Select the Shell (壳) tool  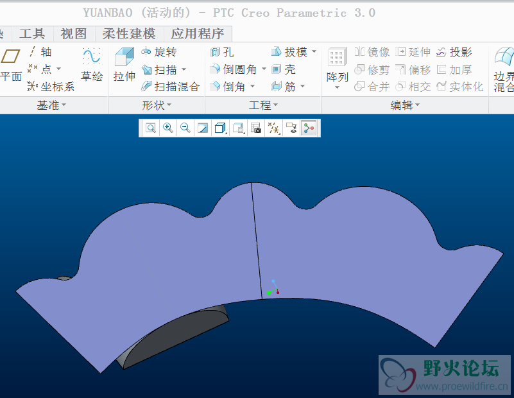pos(283,69)
